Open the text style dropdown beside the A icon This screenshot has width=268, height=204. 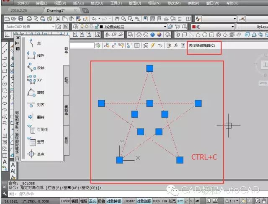coord(219,18)
